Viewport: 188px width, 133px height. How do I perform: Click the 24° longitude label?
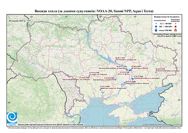point(32,17)
